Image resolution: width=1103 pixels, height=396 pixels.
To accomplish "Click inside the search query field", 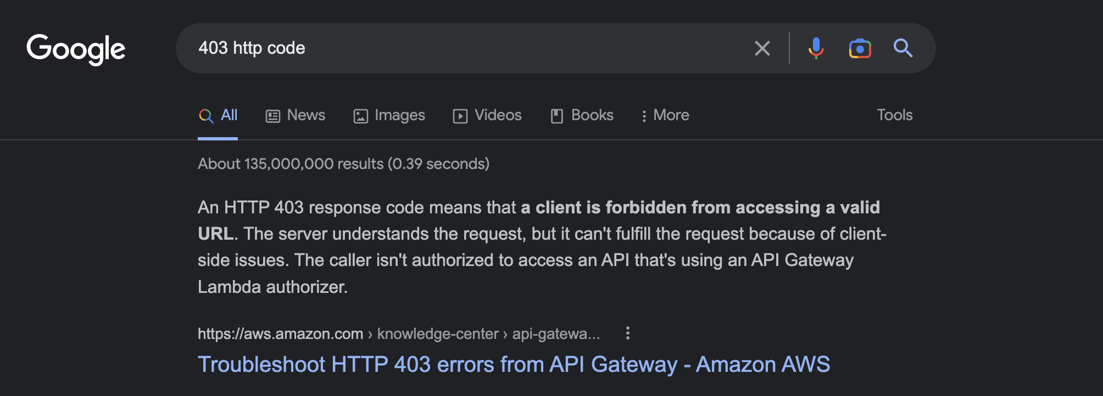I will tap(439, 48).
